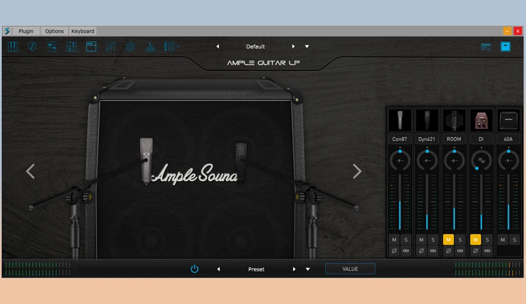Screen dimensions: 526x304
Task: Mute the Con87 channel
Action: click(394, 240)
